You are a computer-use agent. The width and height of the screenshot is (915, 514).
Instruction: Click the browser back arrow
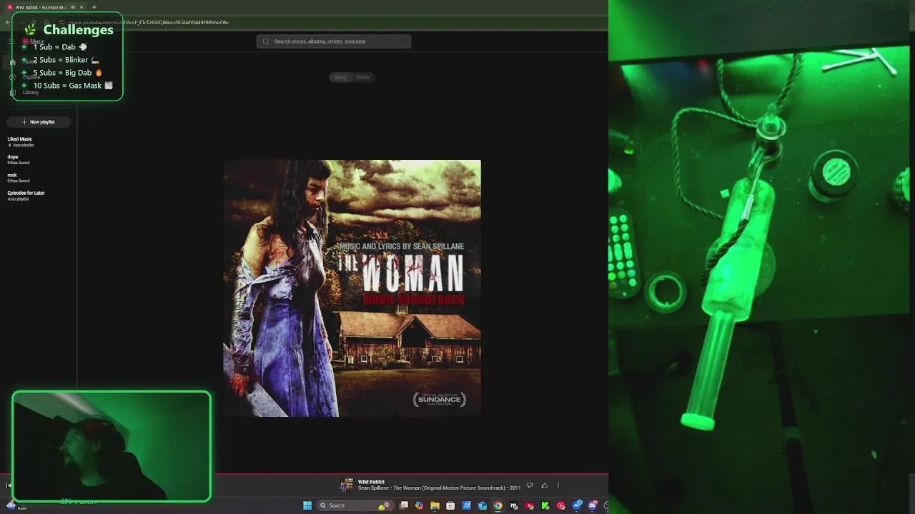coord(7,22)
